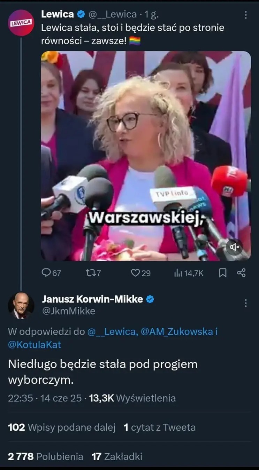Click the Lewica verified badge
This screenshot has height=470, width=259.
pos(81,14)
